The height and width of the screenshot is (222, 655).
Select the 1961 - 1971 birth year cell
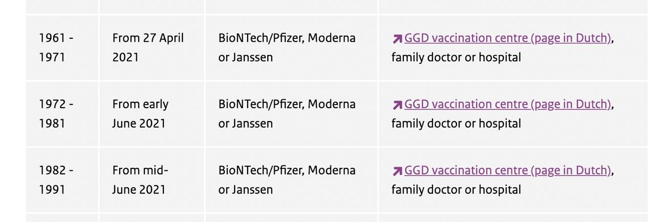(x=62, y=47)
